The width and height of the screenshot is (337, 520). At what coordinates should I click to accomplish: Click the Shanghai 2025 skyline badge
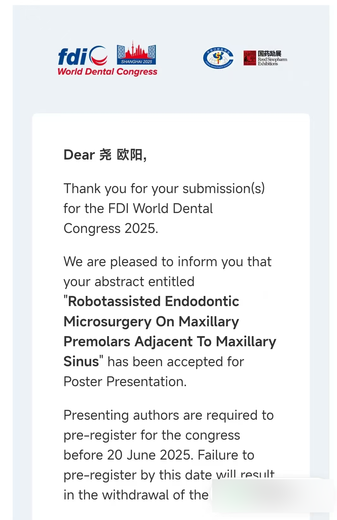point(136,53)
